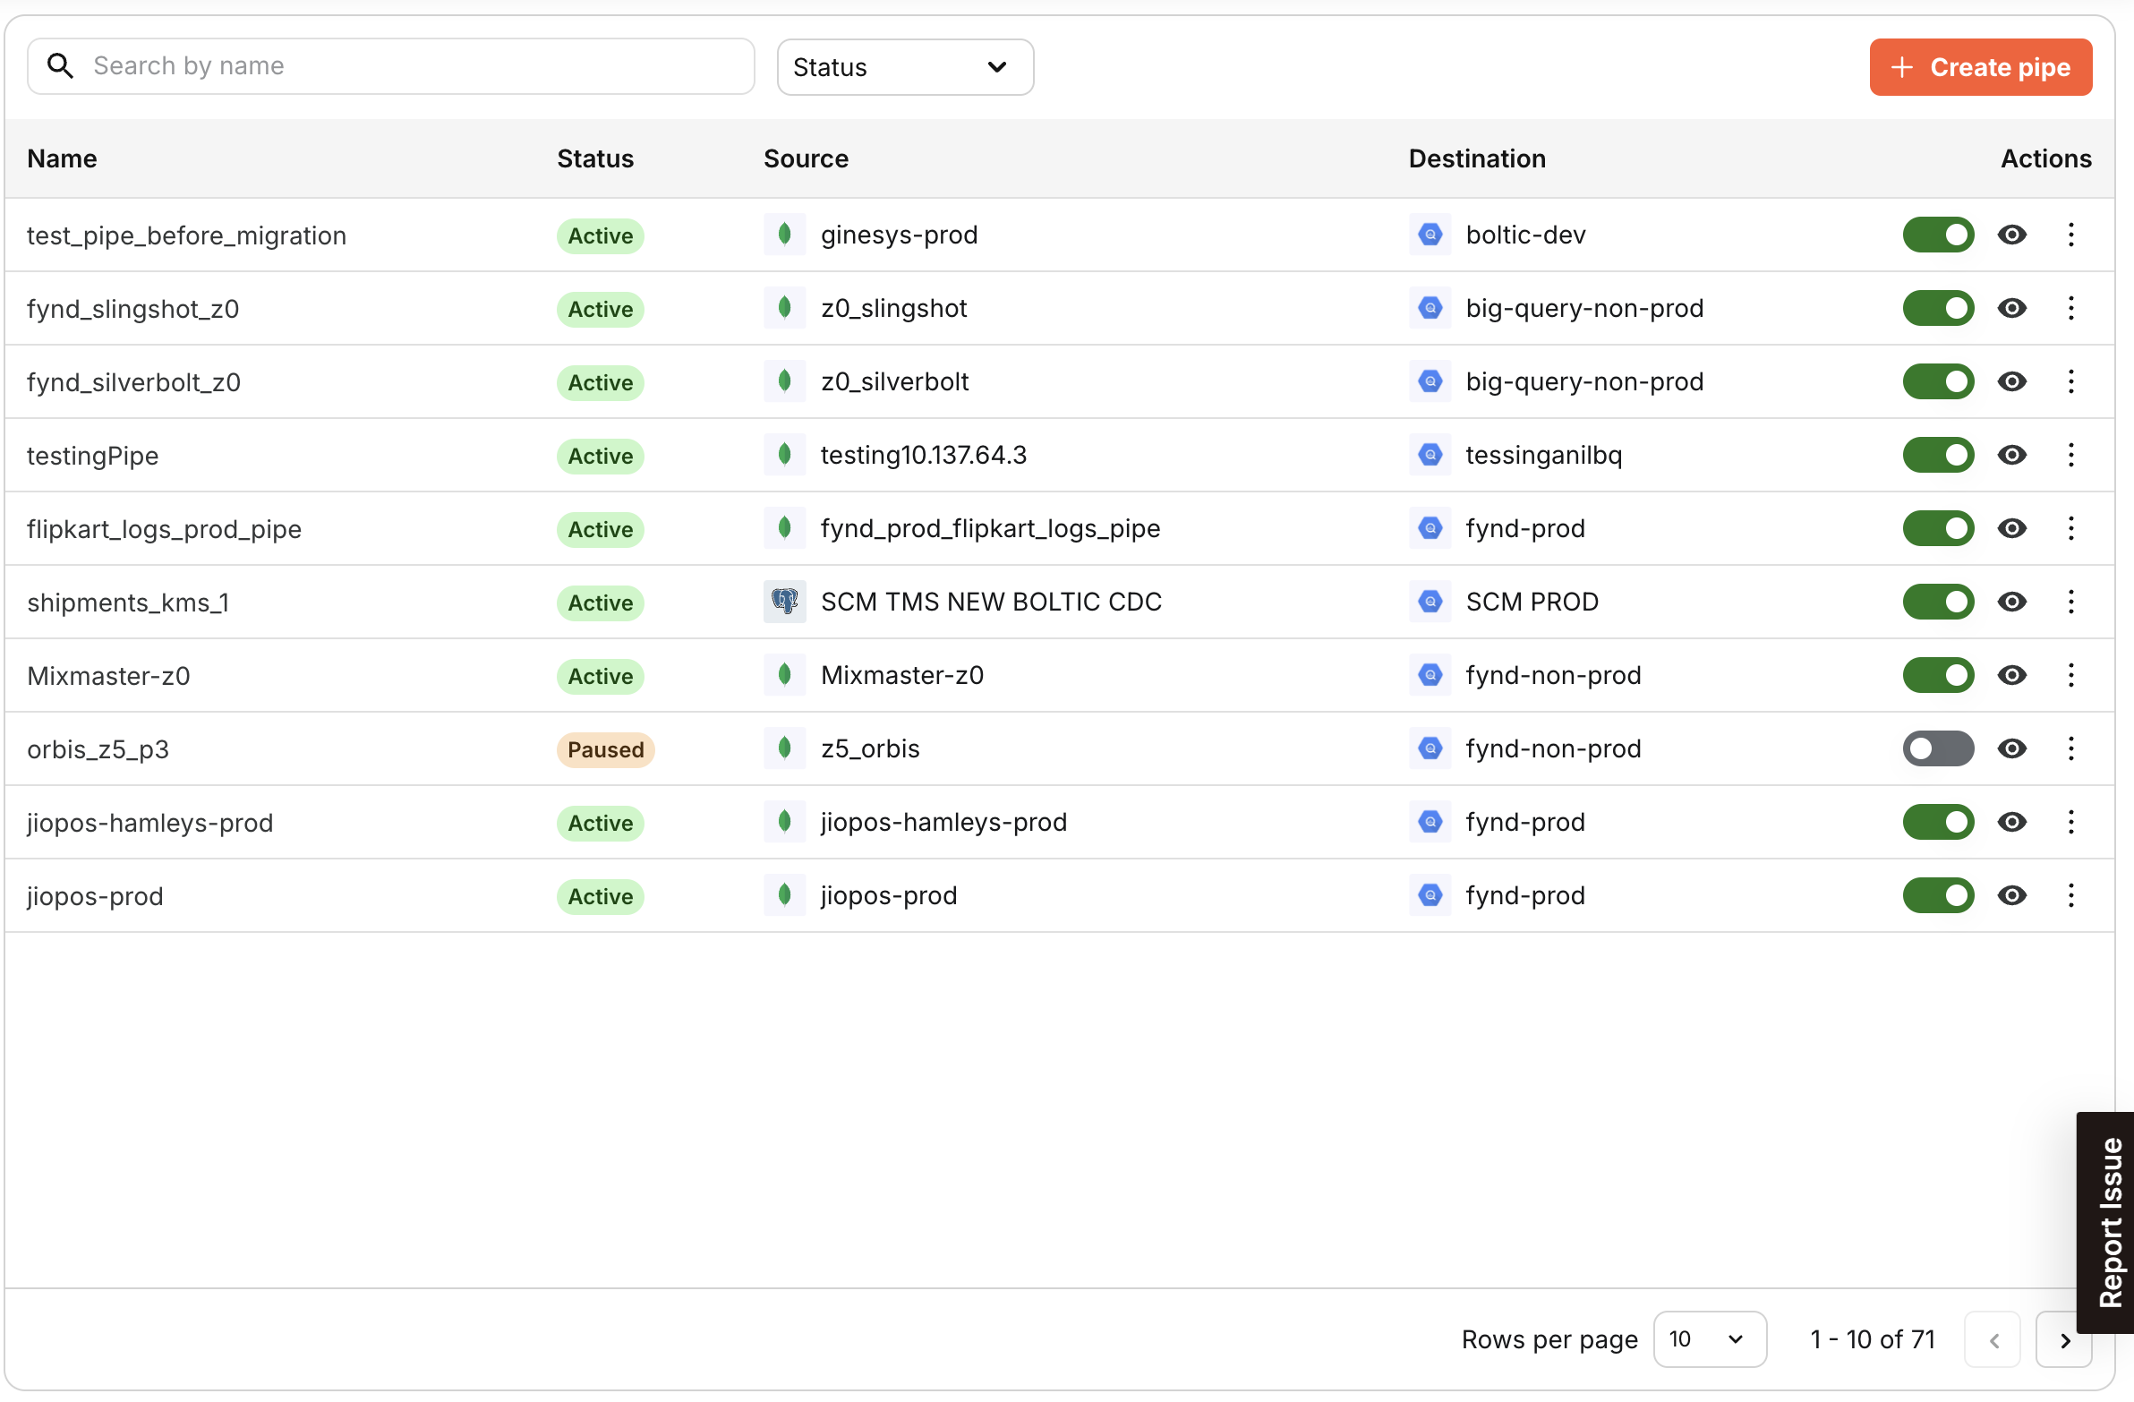View details of shipments_kms_1 eye icon
The width and height of the screenshot is (2134, 1402).
[2012, 602]
